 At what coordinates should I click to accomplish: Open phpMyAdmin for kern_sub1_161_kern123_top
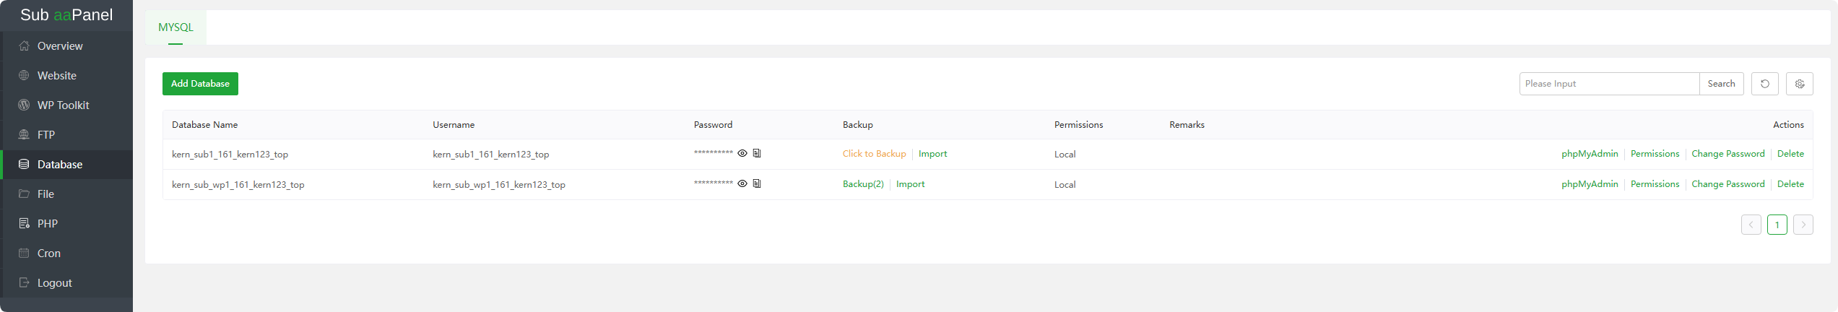coord(1589,154)
